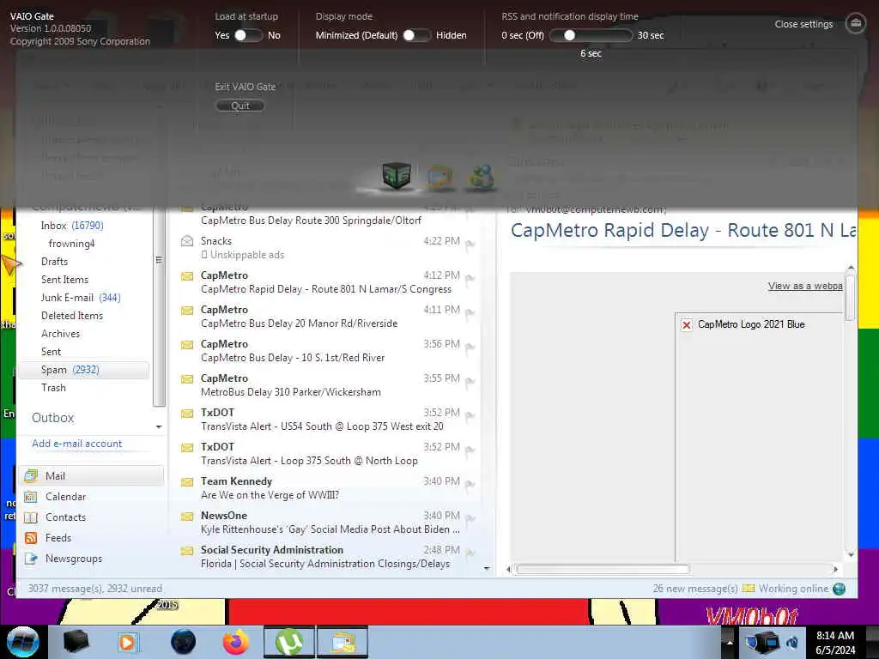This screenshot has height=659, width=879.
Task: Switch to uTorrent in the taskbar
Action: (288, 642)
